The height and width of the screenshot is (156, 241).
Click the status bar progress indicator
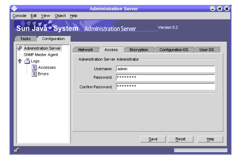201,150
